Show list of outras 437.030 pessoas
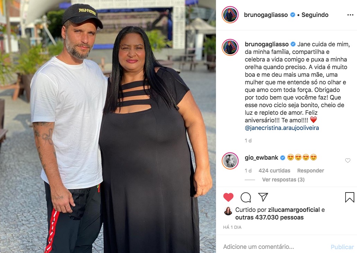Image resolution: width=357 pixels, height=253 pixels. [x=269, y=217]
